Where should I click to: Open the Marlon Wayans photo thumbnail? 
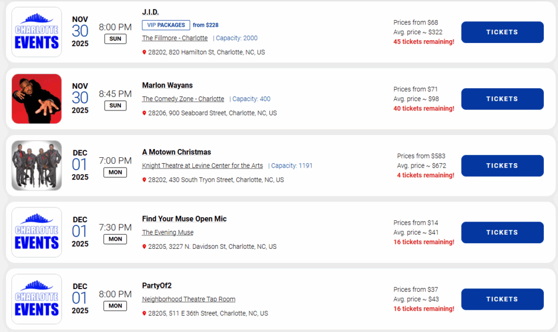tap(37, 99)
